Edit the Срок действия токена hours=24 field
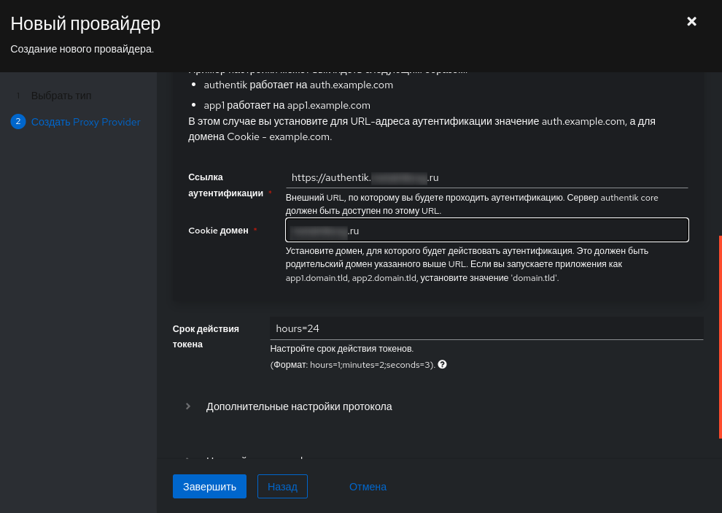Image resolution: width=722 pixels, height=513 pixels. pyautogui.click(x=486, y=328)
